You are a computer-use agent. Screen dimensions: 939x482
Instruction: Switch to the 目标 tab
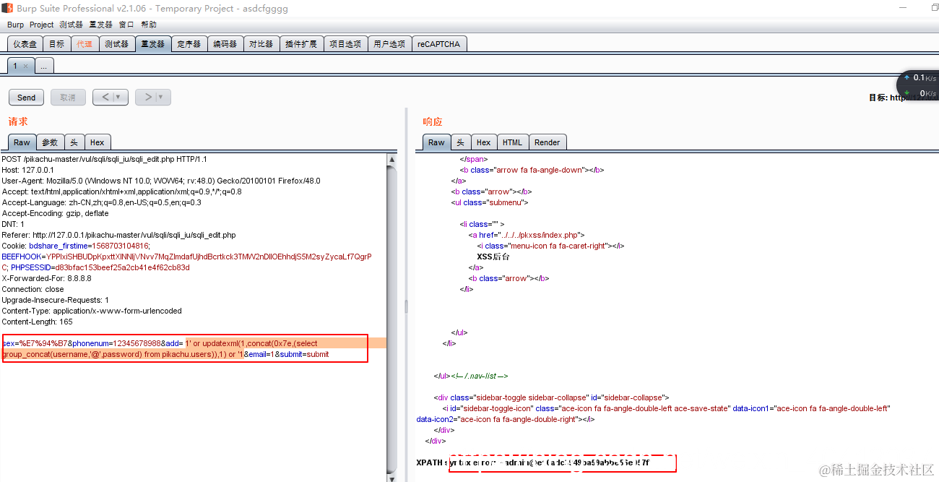(56, 44)
